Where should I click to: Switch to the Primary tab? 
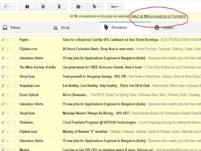point(24,28)
